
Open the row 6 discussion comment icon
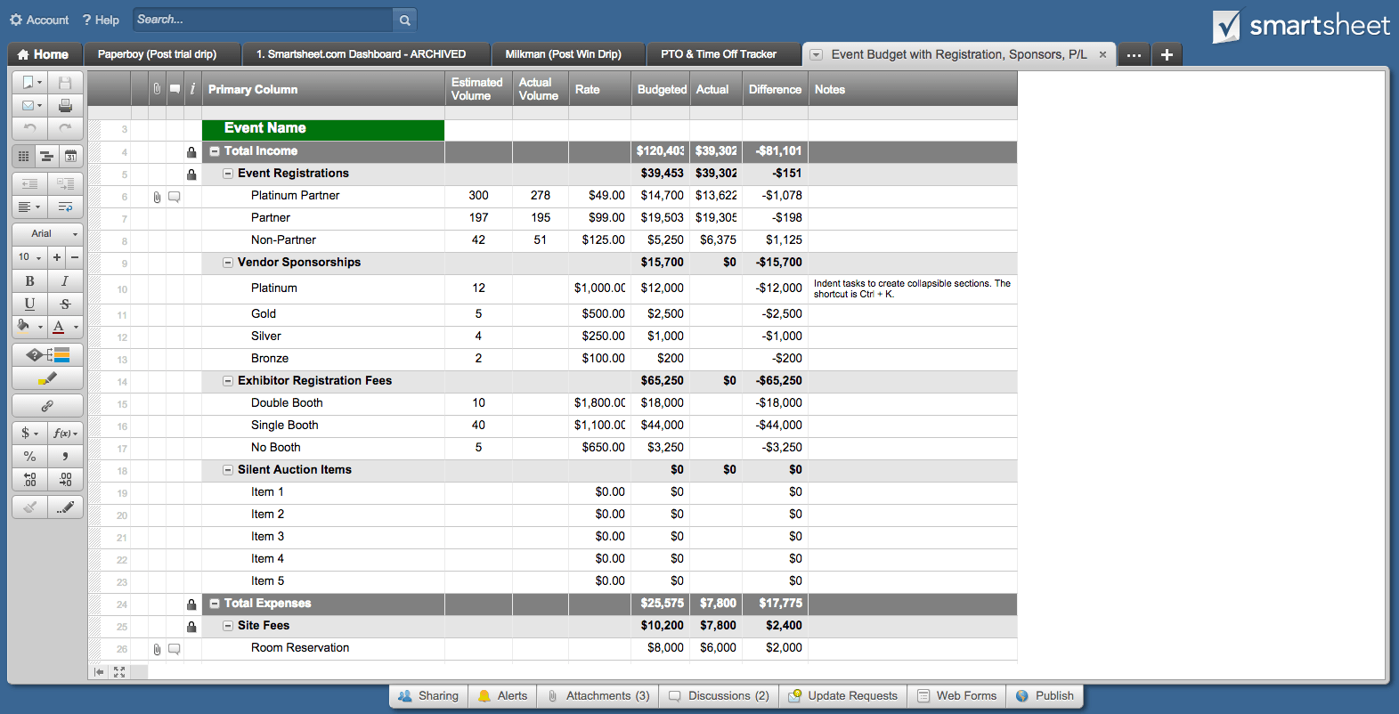(175, 197)
